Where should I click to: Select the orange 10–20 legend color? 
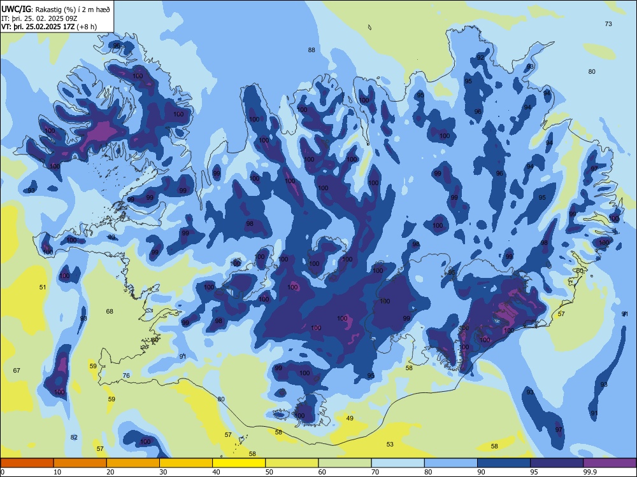(80, 463)
